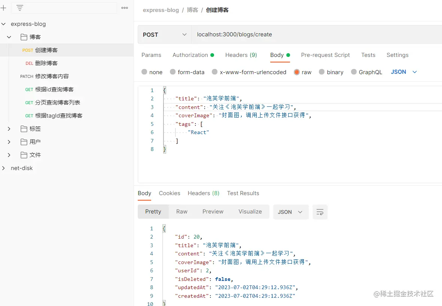Screen dimensions: 442x306
Task: Open the Pre-request Script tab
Action: point(325,55)
